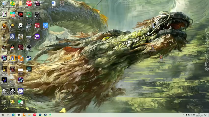The height and width of the screenshot is (117, 209).
Task: Switch to Steam in the taskbar
Action: point(45,115)
